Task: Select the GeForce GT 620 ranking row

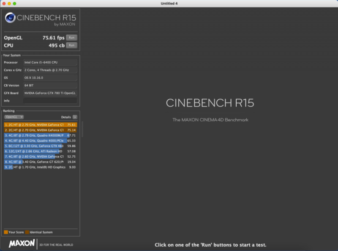Action: 40,162
